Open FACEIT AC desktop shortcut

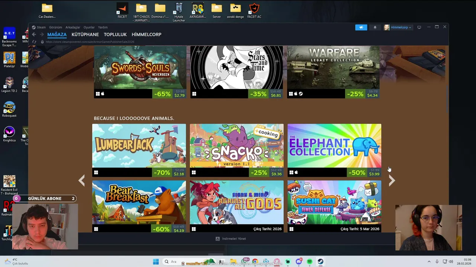(254, 10)
